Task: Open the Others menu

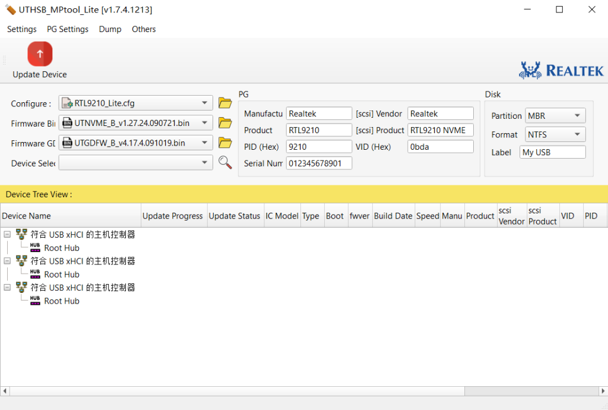Action: [x=144, y=29]
